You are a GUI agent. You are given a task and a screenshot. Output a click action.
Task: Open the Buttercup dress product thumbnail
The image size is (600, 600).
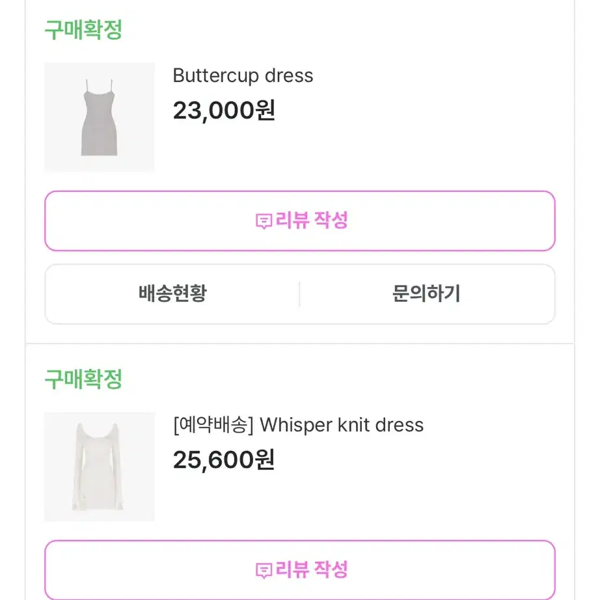[x=100, y=117]
